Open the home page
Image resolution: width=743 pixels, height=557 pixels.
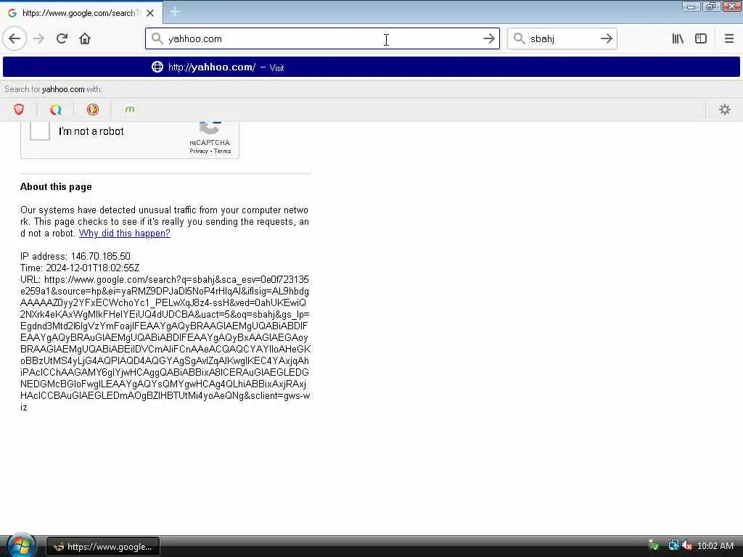pyautogui.click(x=85, y=39)
